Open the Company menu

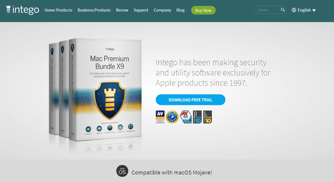click(162, 10)
